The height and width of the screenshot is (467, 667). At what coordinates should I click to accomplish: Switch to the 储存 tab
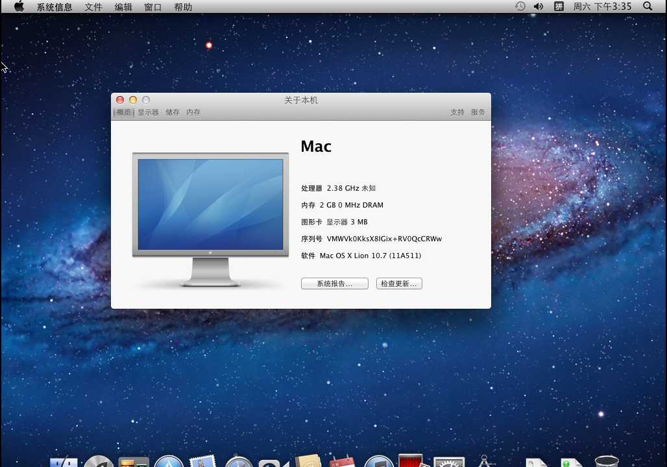[x=173, y=112]
